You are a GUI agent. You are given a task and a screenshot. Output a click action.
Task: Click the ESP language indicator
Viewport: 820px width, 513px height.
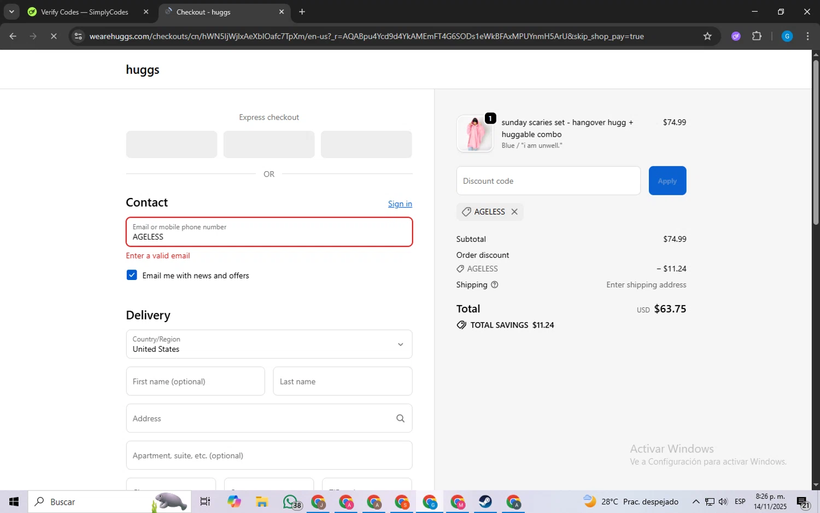(x=740, y=502)
